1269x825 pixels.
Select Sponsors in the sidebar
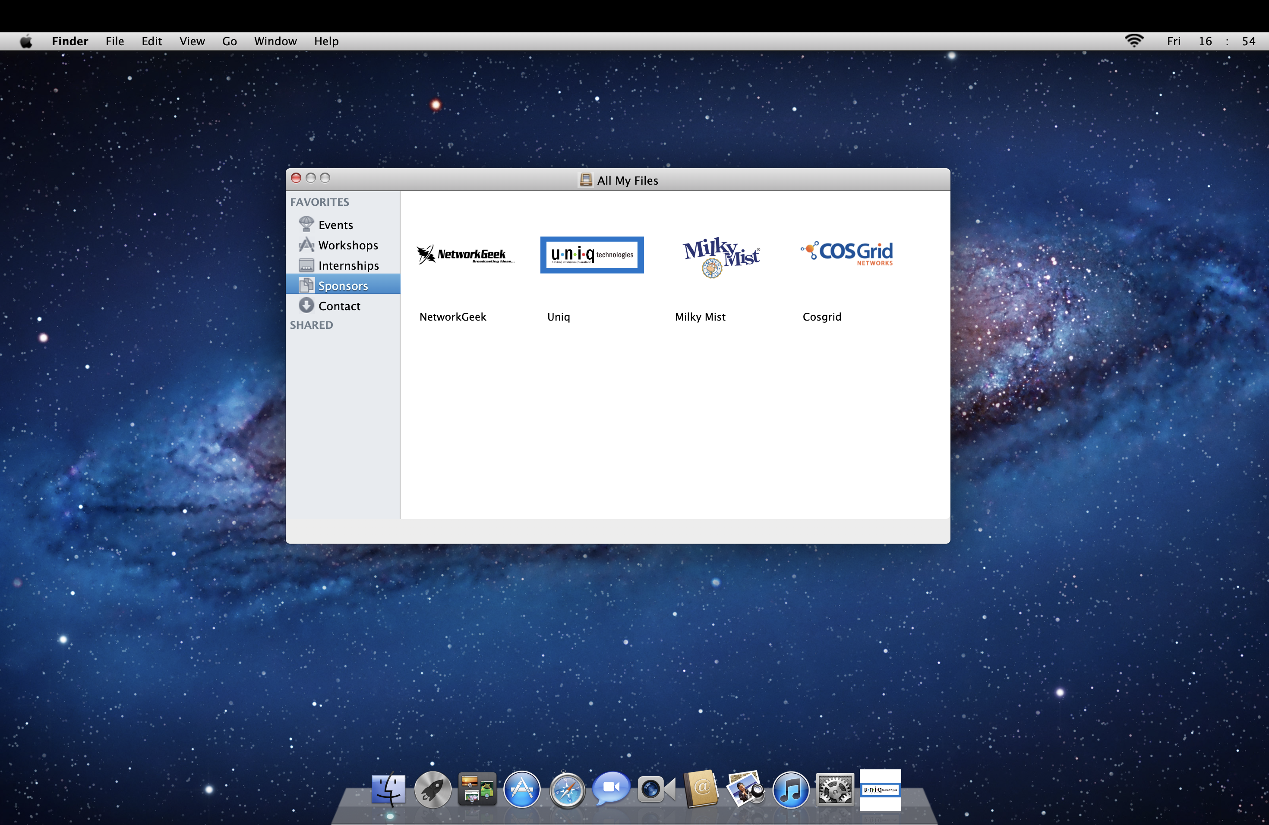click(343, 284)
